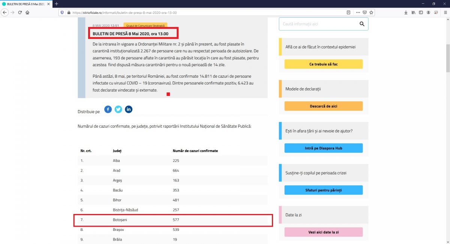This screenshot has height=244, width=450.
Task: Open the Firefox library icon
Action: 414,12
